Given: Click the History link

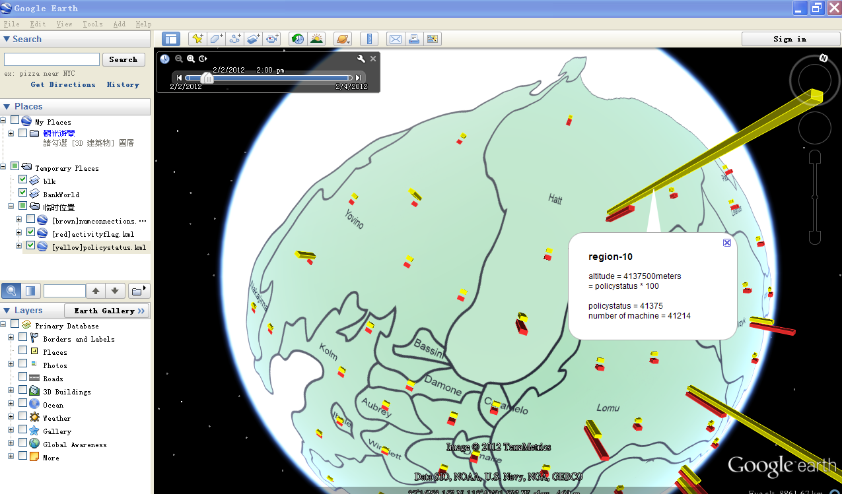Looking at the screenshot, I should (123, 84).
